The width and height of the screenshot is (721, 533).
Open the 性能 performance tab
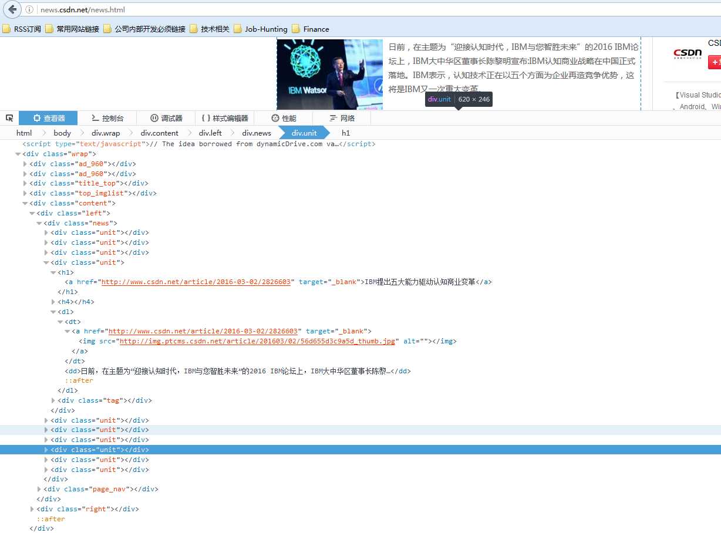[283, 118]
